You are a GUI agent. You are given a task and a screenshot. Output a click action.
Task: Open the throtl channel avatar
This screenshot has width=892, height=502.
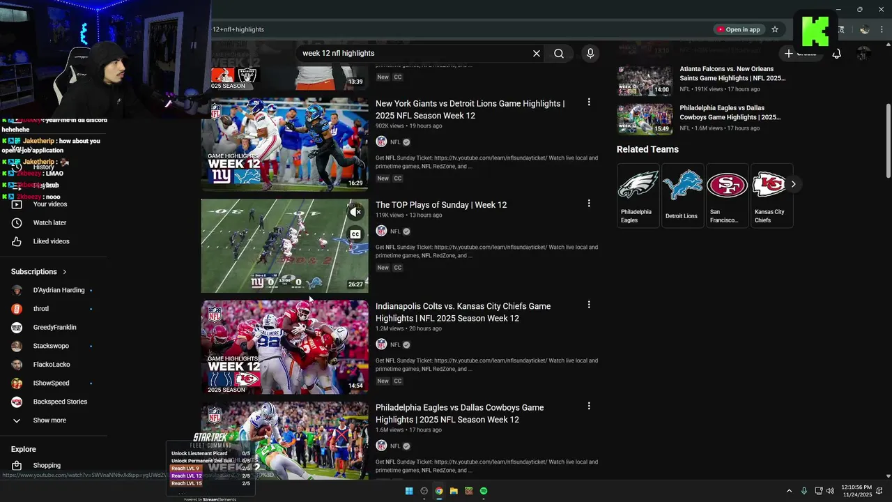(x=17, y=309)
